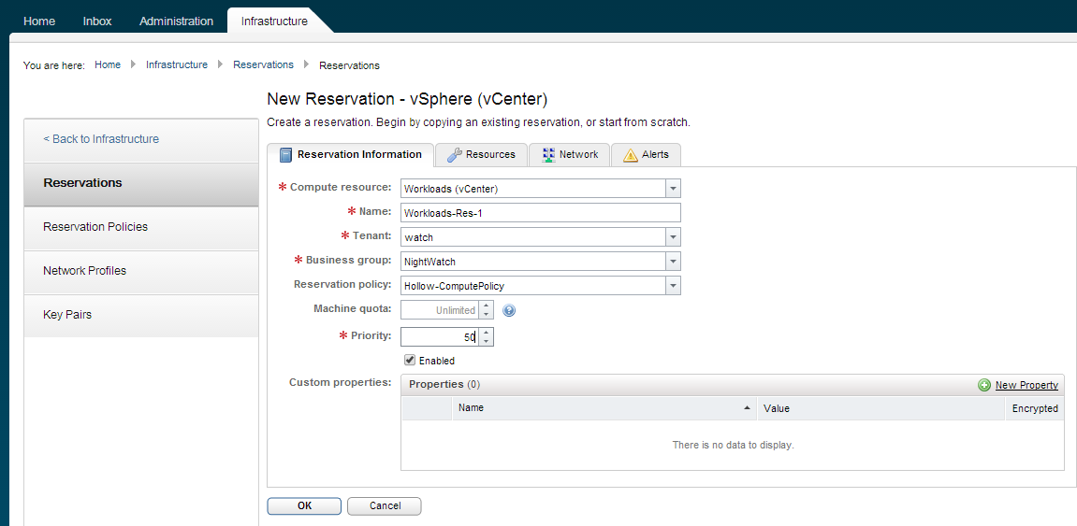Open the Compute resource dropdown
This screenshot has width=1077, height=526.
coord(673,189)
